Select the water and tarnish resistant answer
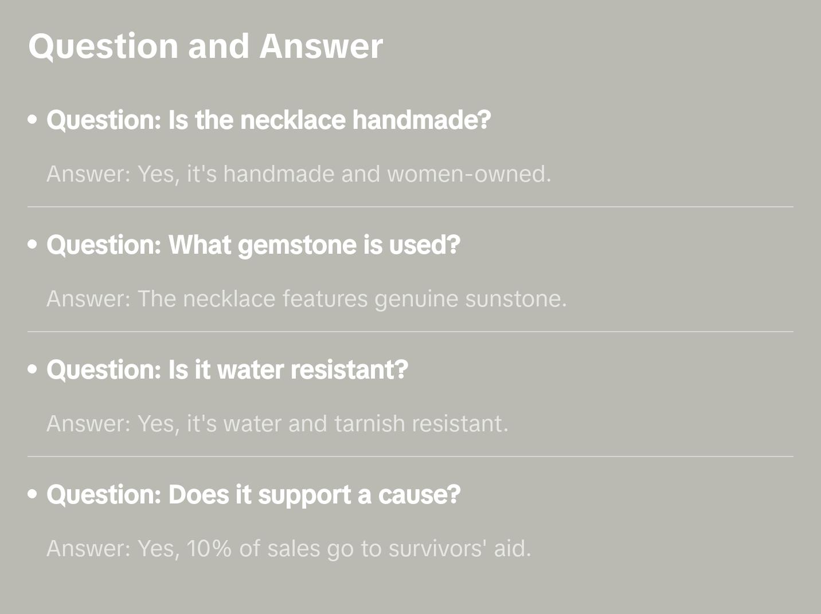The height and width of the screenshot is (614, 821). pyautogui.click(x=277, y=423)
